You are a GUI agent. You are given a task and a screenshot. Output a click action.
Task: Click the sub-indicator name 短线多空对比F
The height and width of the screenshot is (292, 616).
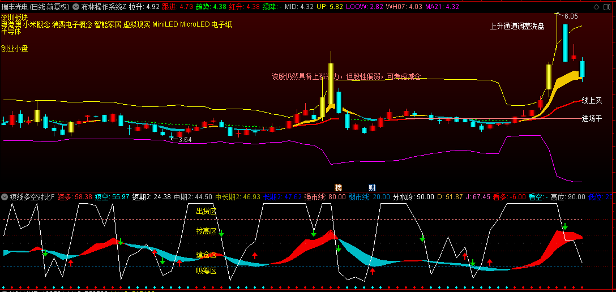(32, 197)
